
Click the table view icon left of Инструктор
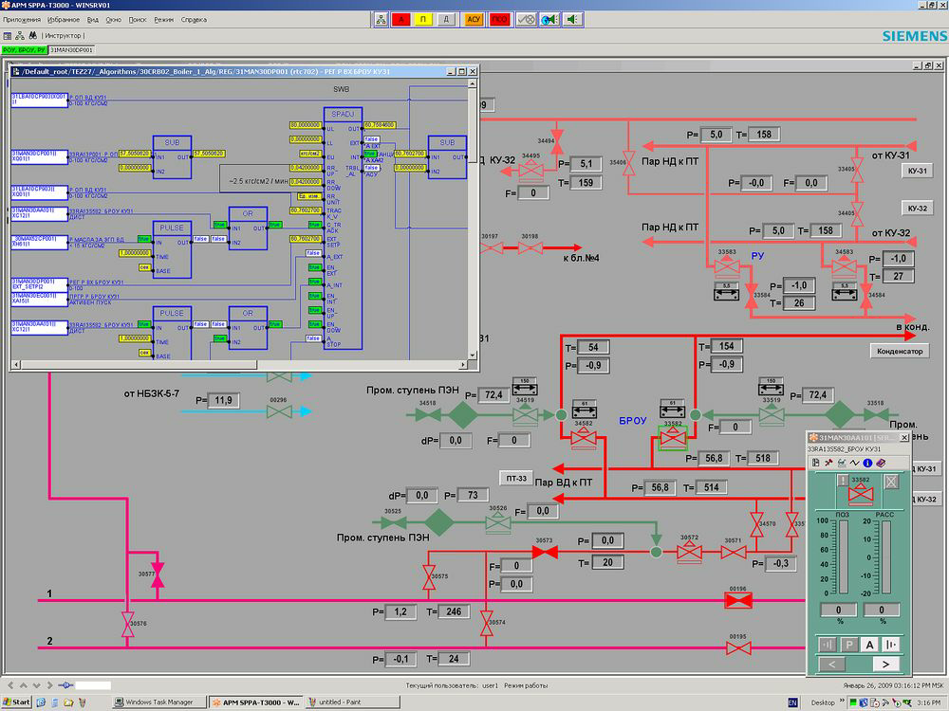8,36
